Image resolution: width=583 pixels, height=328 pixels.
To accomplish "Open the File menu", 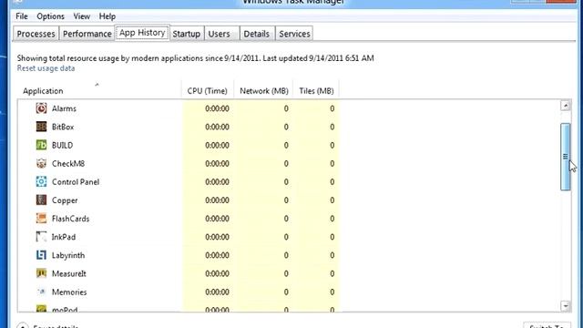I will [22, 16].
